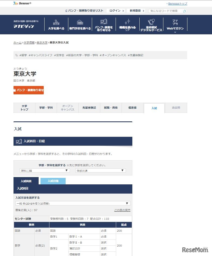
Task: Click the 数学2 cell
Action: (x=59, y=248)
